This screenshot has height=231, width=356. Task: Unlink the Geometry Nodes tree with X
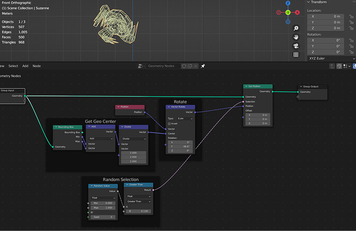(x=196, y=66)
